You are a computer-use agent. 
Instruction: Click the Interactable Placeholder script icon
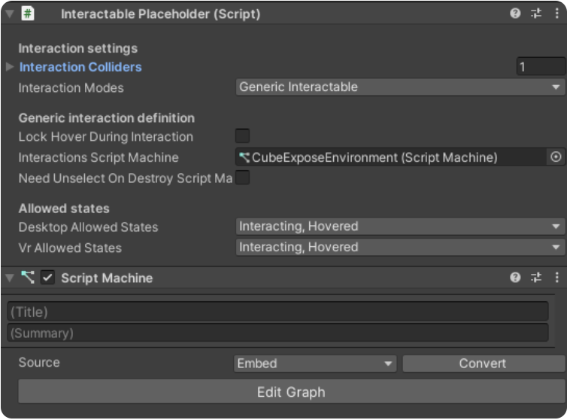point(28,14)
